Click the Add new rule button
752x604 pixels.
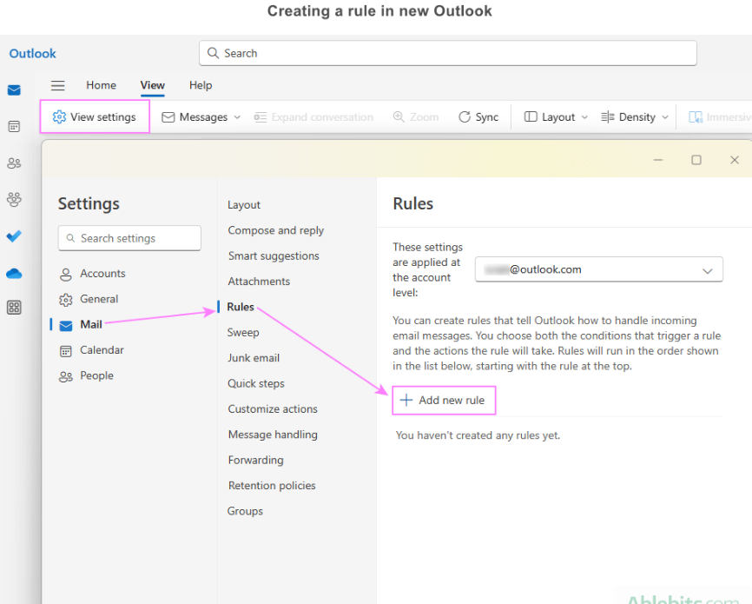tap(444, 400)
